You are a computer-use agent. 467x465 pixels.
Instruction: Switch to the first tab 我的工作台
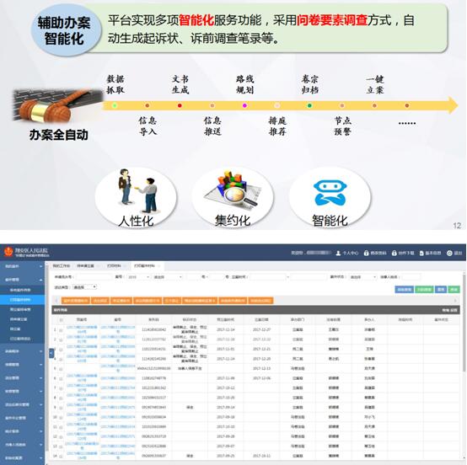point(61,266)
